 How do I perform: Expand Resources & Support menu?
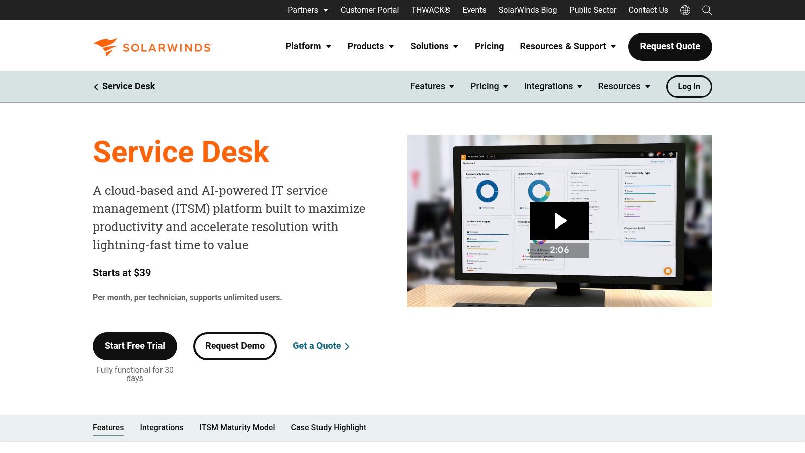(568, 46)
